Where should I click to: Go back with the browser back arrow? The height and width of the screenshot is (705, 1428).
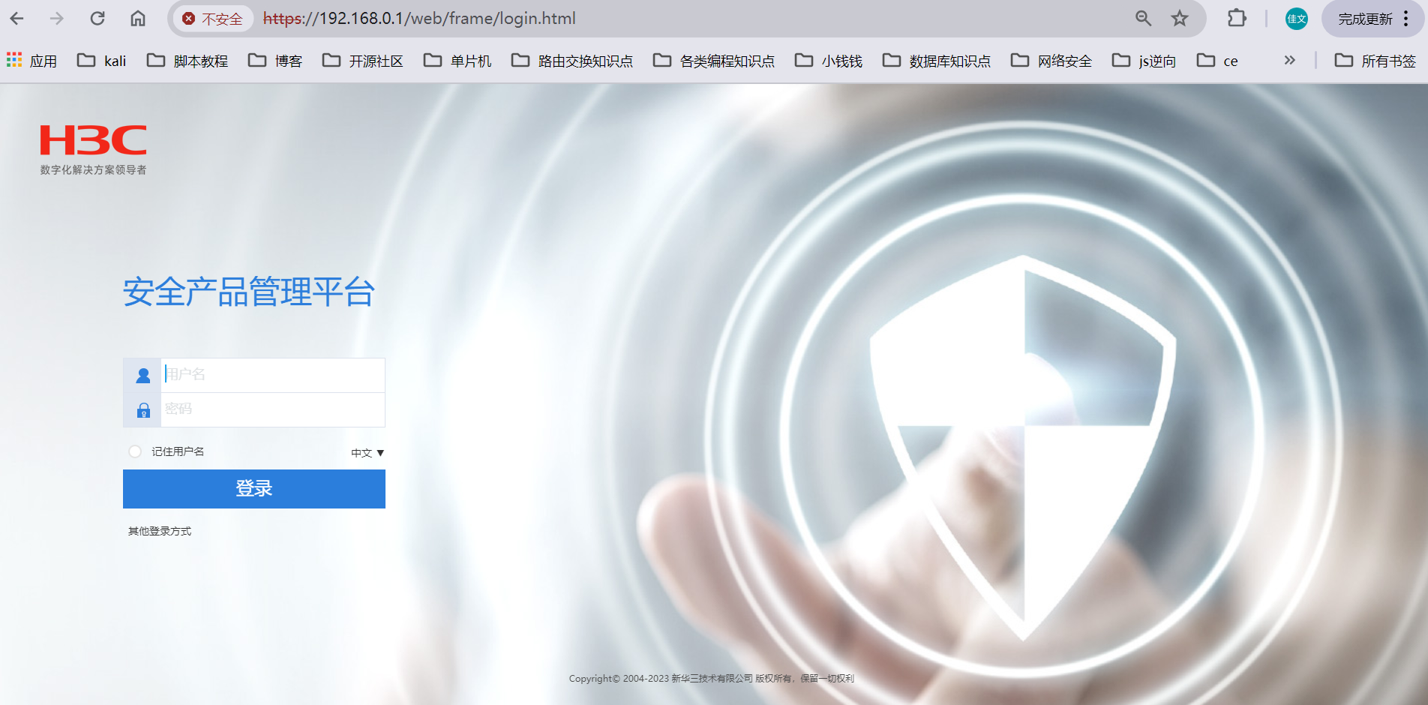16,19
